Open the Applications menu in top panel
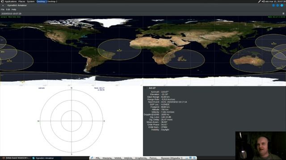 [x=11, y=1]
